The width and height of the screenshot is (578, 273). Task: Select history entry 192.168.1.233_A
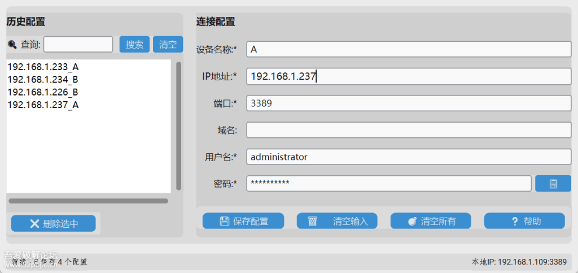43,67
